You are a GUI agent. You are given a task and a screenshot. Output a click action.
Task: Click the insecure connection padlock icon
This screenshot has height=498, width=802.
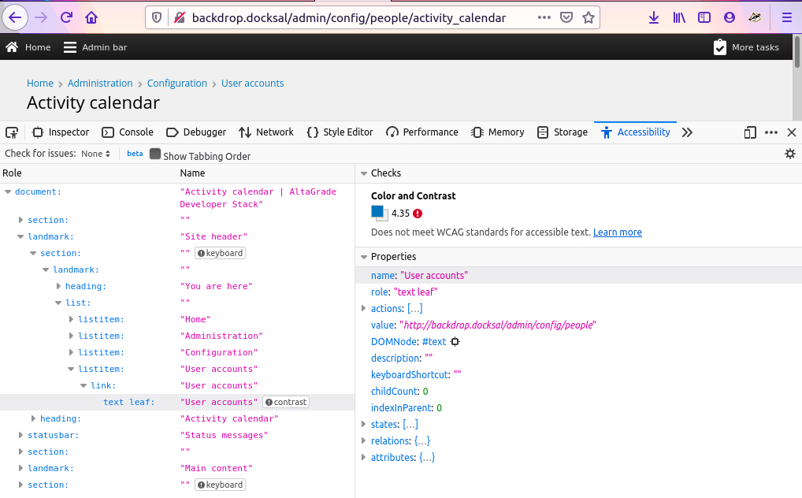[180, 18]
